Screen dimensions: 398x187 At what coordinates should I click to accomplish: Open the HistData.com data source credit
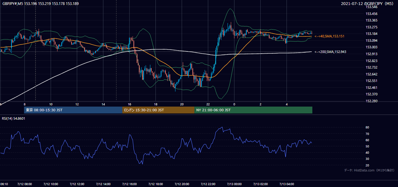click(x=369, y=170)
